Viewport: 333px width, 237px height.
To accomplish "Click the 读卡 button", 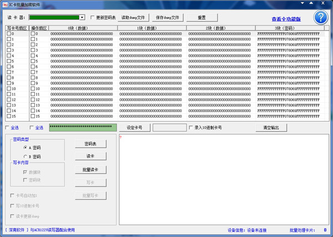I will (90, 157).
